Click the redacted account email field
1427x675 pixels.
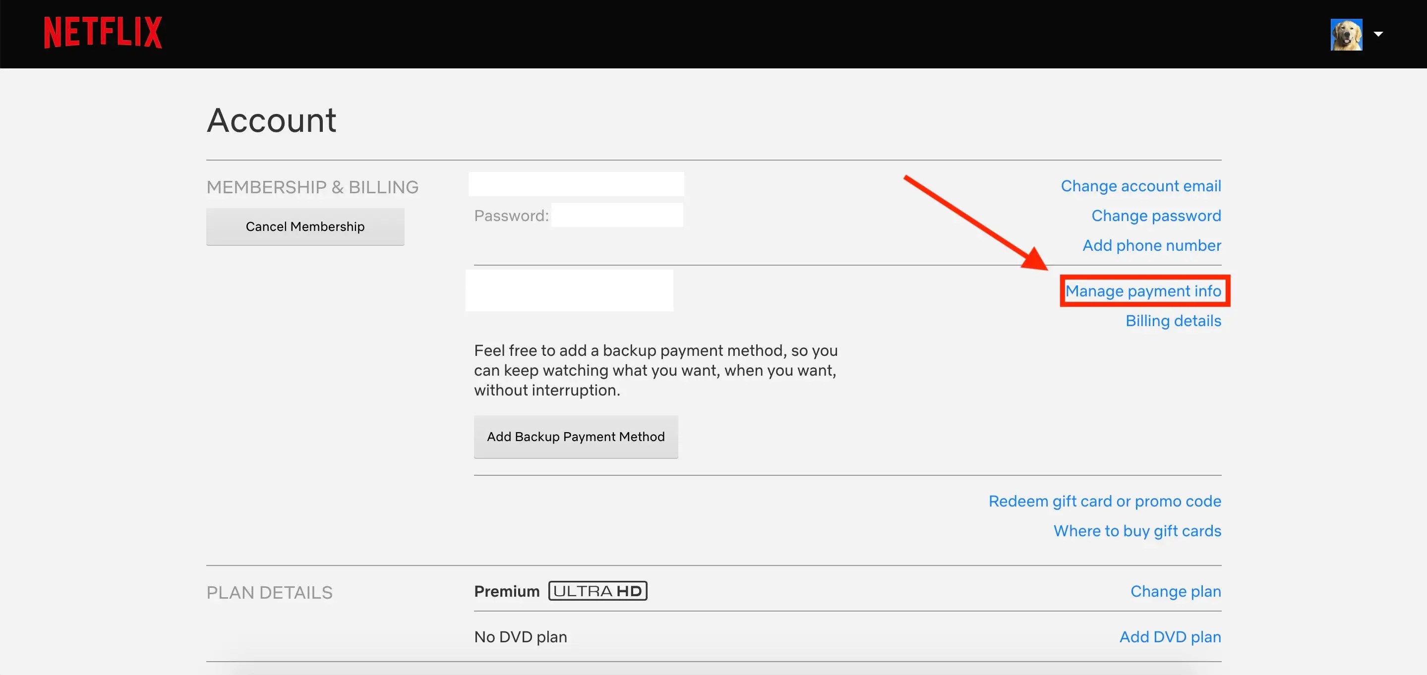point(576,184)
